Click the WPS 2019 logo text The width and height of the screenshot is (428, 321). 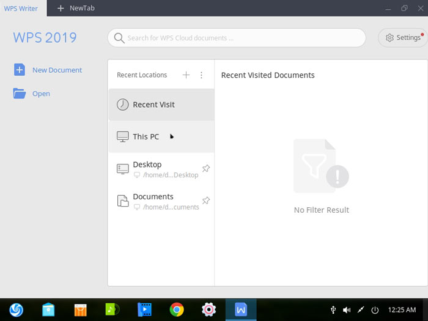[45, 38]
